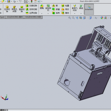Click the XYZ orientation triad
Screen dimensions: 111x111
[x=5, y=98]
